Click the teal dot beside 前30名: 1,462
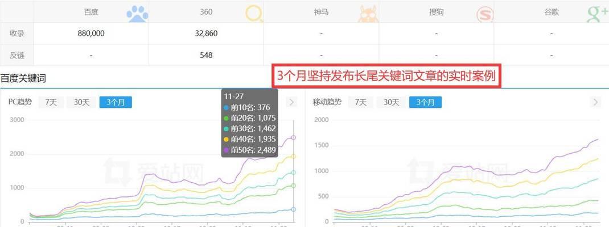 point(227,129)
